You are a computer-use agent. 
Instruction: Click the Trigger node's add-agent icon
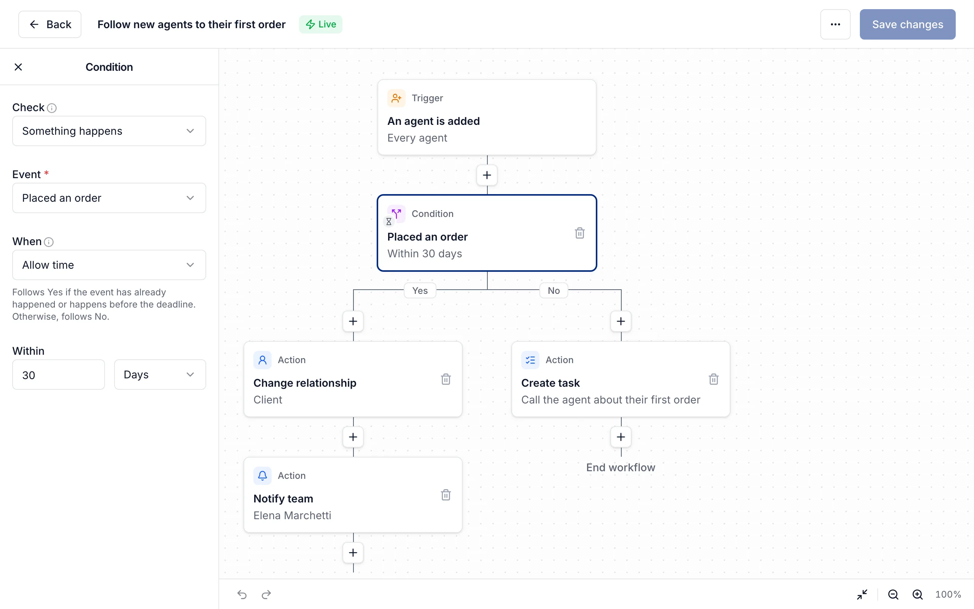[x=396, y=98]
